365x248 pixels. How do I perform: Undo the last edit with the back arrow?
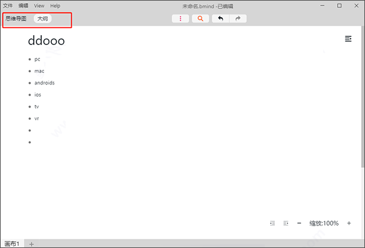(x=221, y=19)
